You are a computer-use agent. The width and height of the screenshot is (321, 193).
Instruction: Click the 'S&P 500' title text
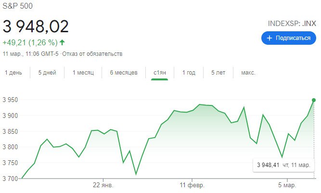click(x=17, y=6)
